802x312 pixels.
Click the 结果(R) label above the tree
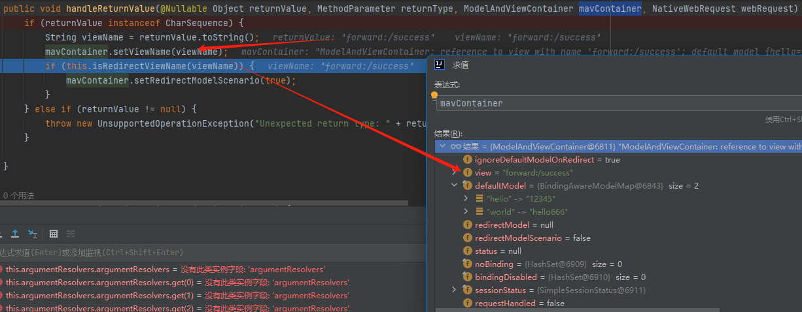[x=448, y=134]
